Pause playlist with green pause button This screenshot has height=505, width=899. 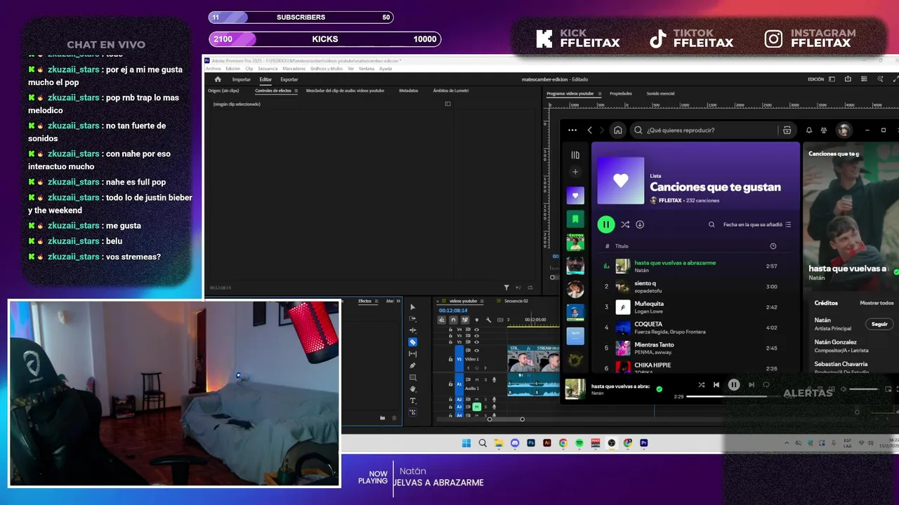pos(605,224)
